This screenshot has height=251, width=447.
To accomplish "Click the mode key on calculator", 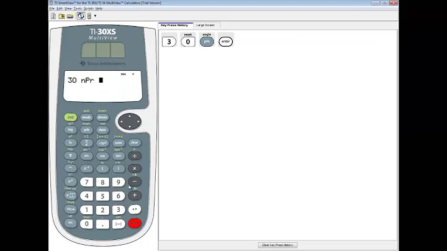I will 86,117.
